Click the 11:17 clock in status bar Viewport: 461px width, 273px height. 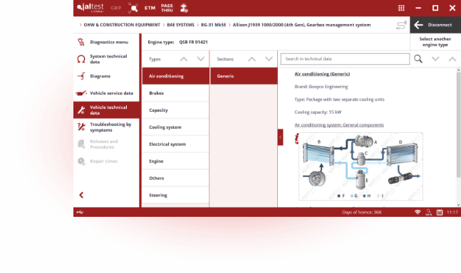pyautogui.click(x=452, y=213)
